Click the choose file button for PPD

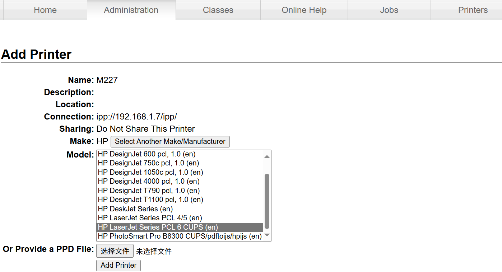point(115,251)
